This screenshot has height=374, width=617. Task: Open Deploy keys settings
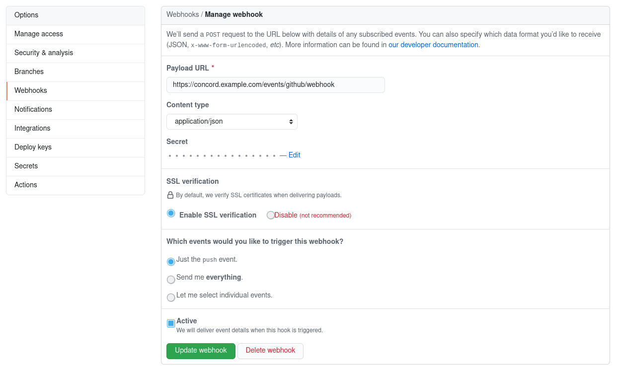tap(33, 147)
